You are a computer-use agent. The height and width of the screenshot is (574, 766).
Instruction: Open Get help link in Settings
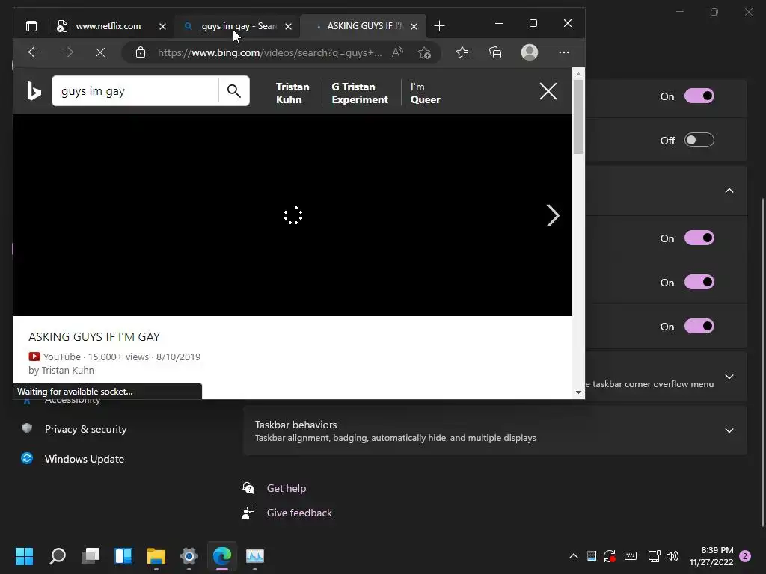(287, 488)
